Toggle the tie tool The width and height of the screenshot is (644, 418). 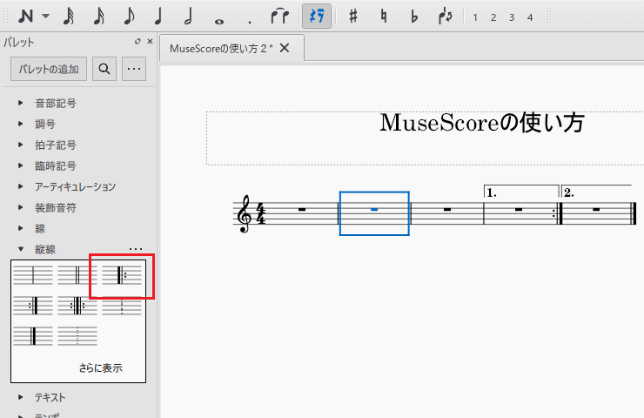279,17
